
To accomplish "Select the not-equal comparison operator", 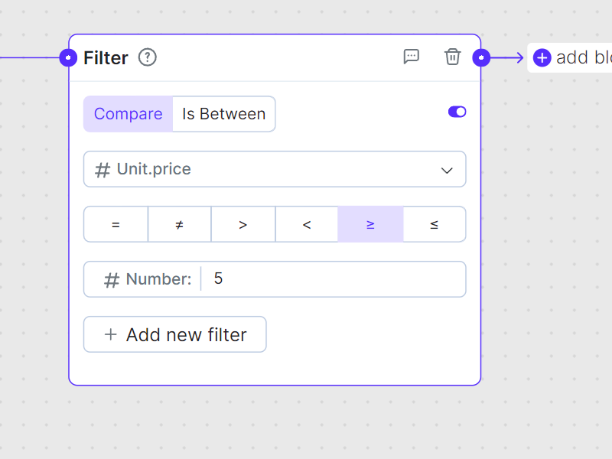I will 179,224.
